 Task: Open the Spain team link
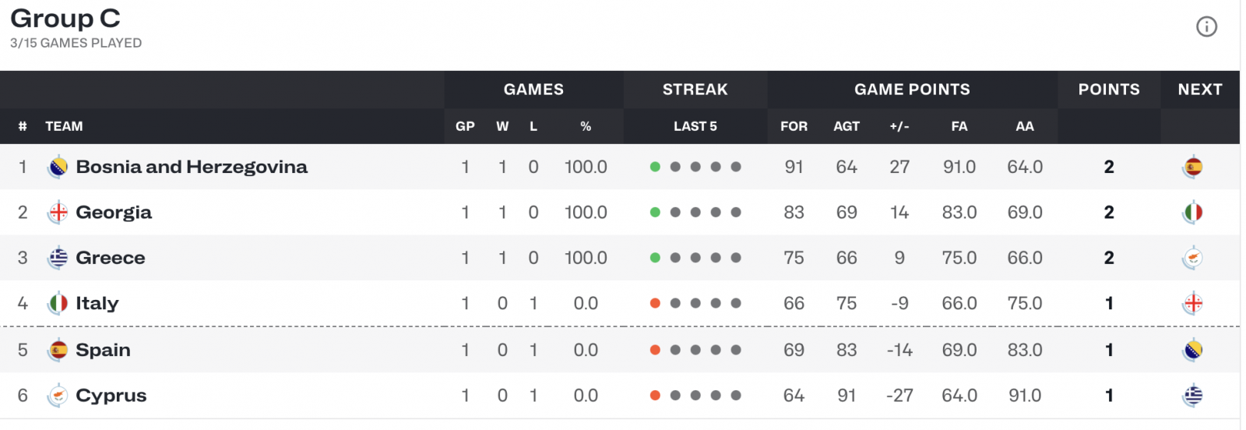tap(103, 350)
